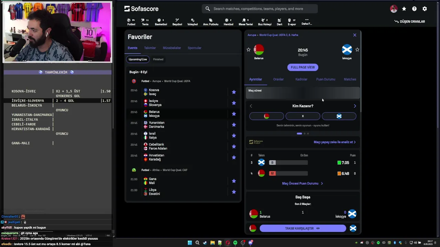Viewport: 440px width, 247px height.
Task: Open Amr. Futbolu category
Action: point(211,22)
